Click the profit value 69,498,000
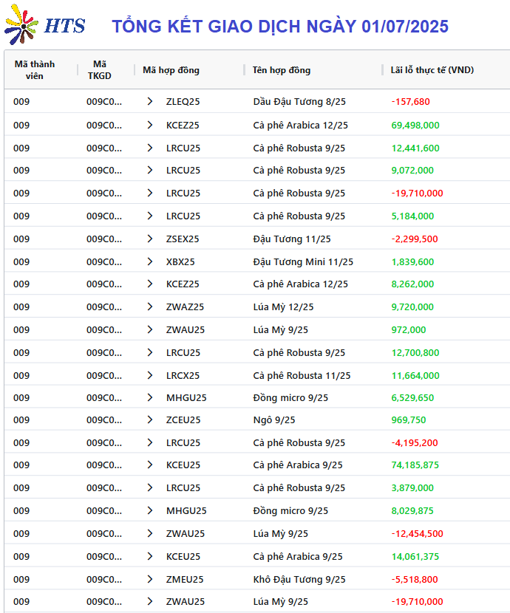Viewport: 510px width, 613px height. click(415, 125)
